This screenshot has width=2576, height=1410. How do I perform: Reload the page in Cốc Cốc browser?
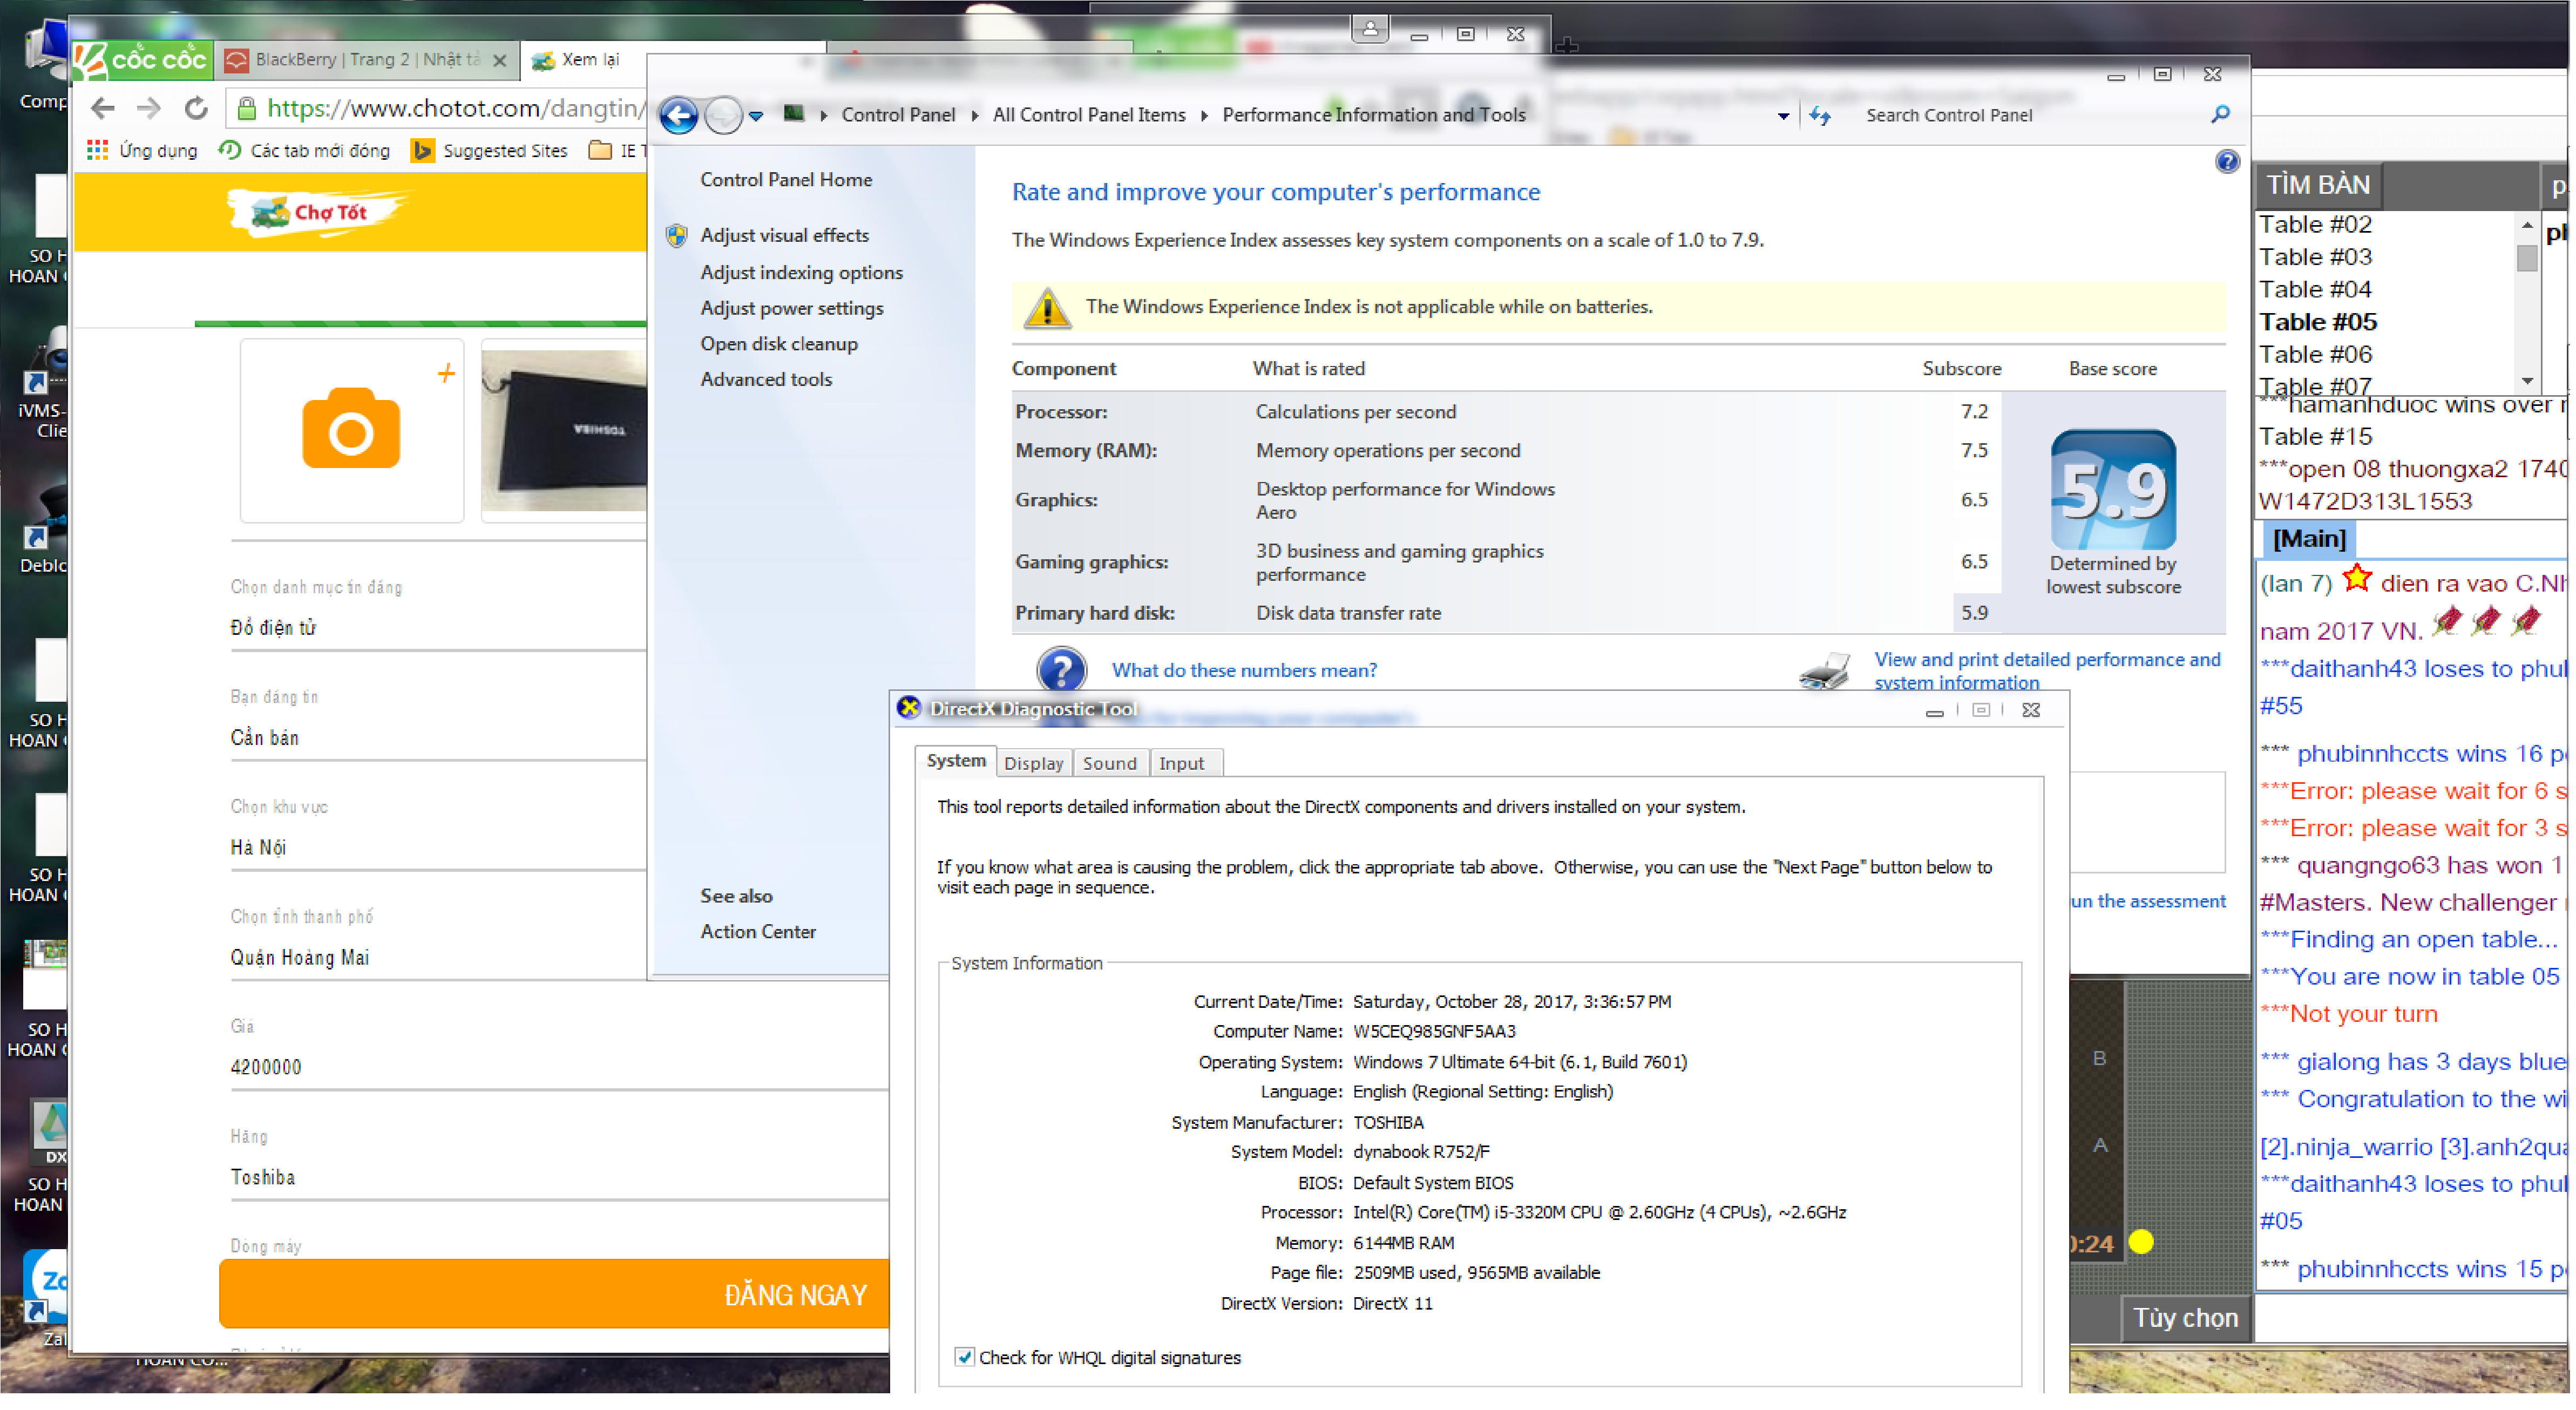pyautogui.click(x=196, y=108)
